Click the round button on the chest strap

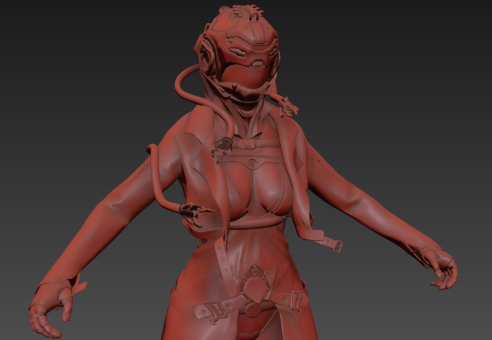click(253, 163)
